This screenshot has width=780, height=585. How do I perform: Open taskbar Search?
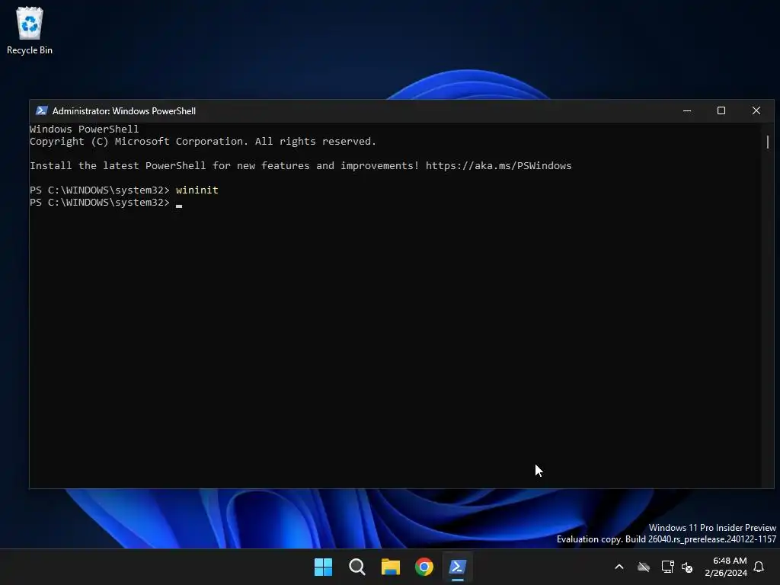[x=356, y=567]
